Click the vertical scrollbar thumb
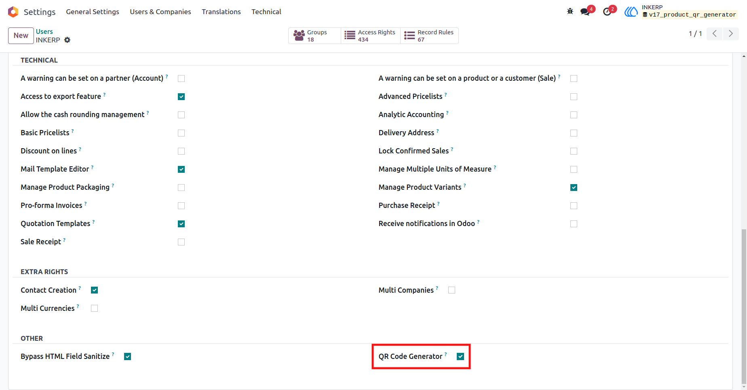 (744, 306)
